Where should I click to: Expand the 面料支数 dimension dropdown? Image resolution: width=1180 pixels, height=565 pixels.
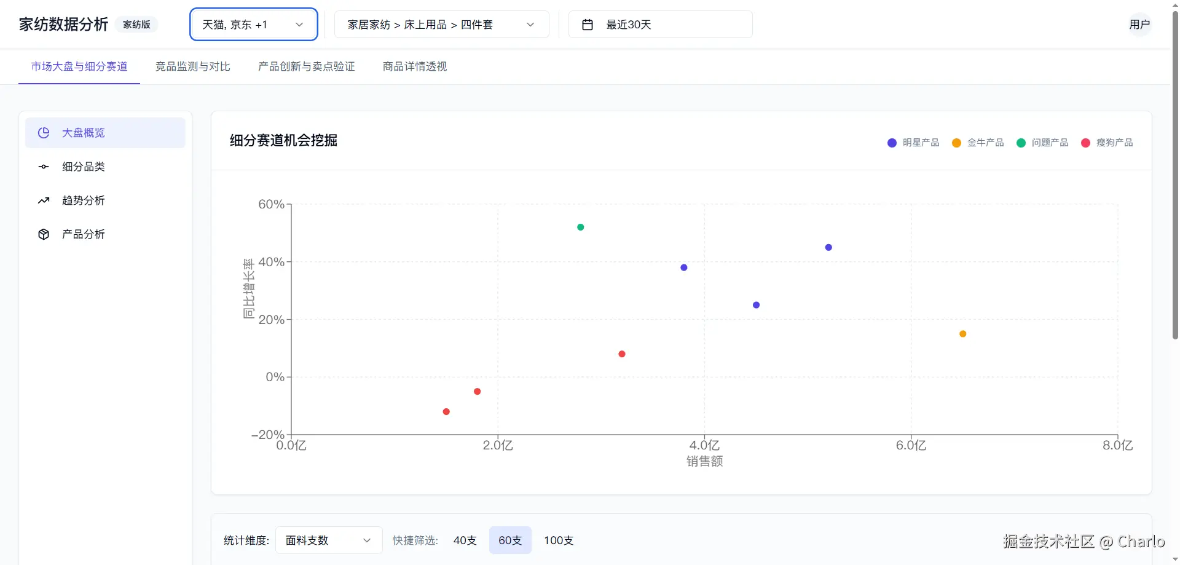point(329,540)
